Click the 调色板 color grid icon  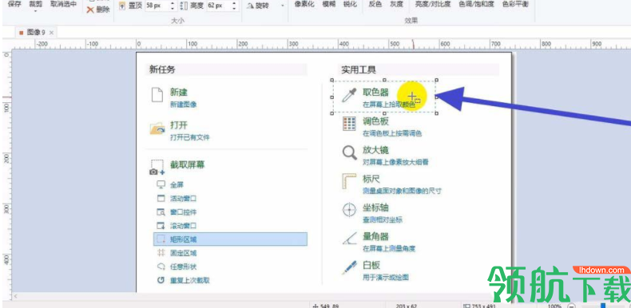(x=349, y=124)
